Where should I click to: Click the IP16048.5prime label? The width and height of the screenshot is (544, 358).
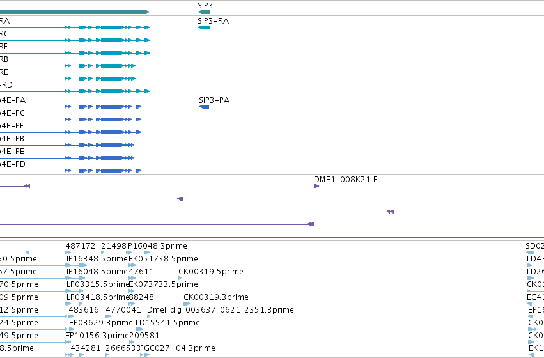pos(97,272)
